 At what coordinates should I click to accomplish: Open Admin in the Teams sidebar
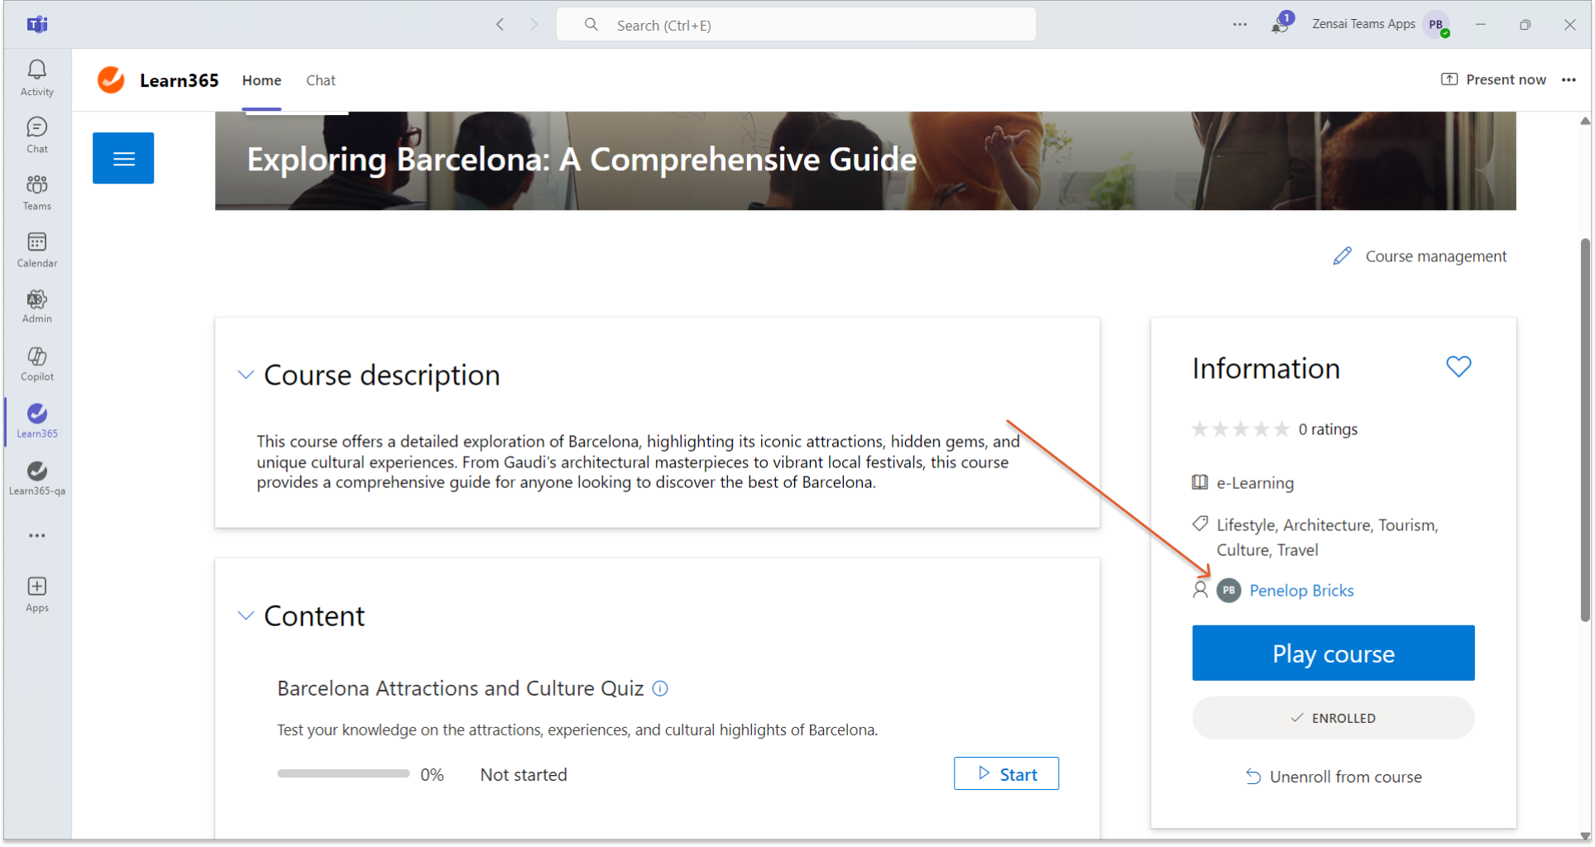point(37,306)
